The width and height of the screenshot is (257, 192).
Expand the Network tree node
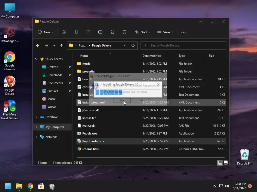pyautogui.click(x=36, y=137)
